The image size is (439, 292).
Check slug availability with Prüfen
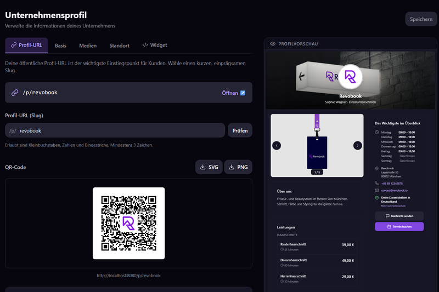coord(240,130)
